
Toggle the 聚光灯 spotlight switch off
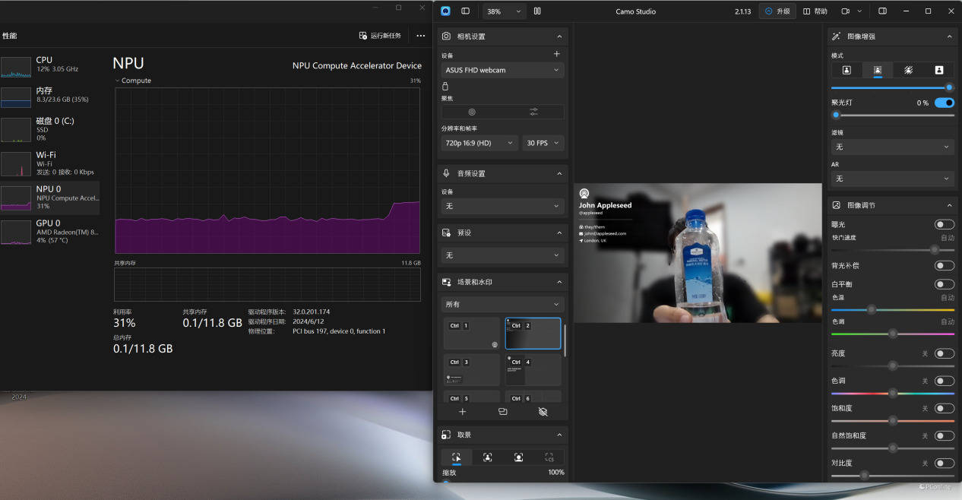click(945, 103)
